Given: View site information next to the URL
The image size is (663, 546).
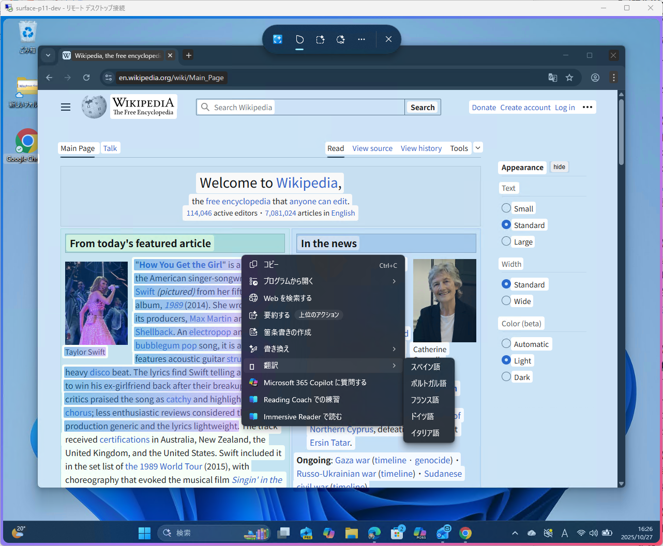Looking at the screenshot, I should click(x=108, y=78).
